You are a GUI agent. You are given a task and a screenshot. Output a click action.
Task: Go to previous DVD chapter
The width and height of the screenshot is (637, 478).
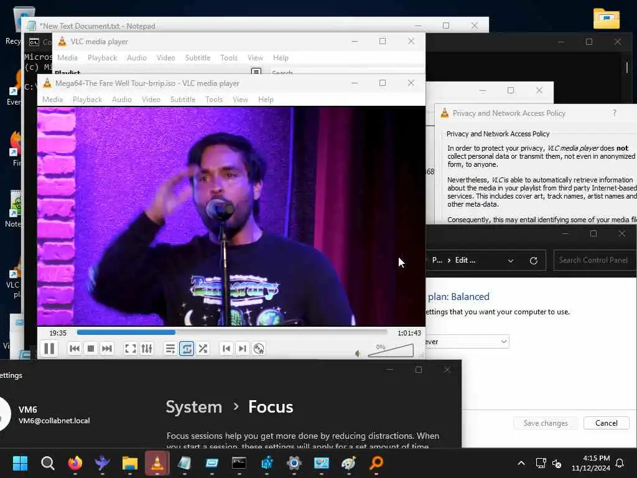tap(226, 349)
